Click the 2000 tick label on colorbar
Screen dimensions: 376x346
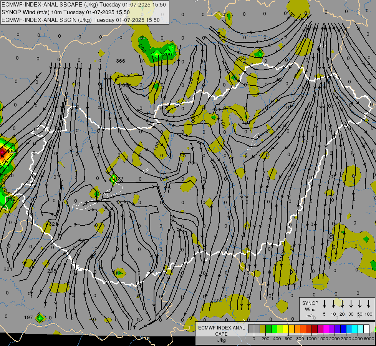coord(335,339)
